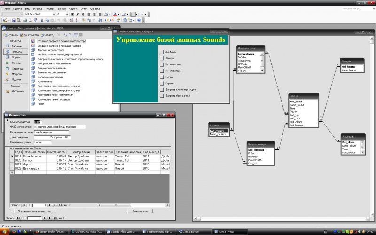Go to next record in main form navigator

point(45,218)
